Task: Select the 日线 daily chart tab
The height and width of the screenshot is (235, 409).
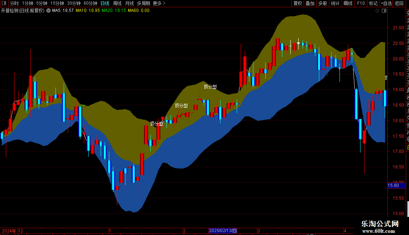Action: coord(105,3)
